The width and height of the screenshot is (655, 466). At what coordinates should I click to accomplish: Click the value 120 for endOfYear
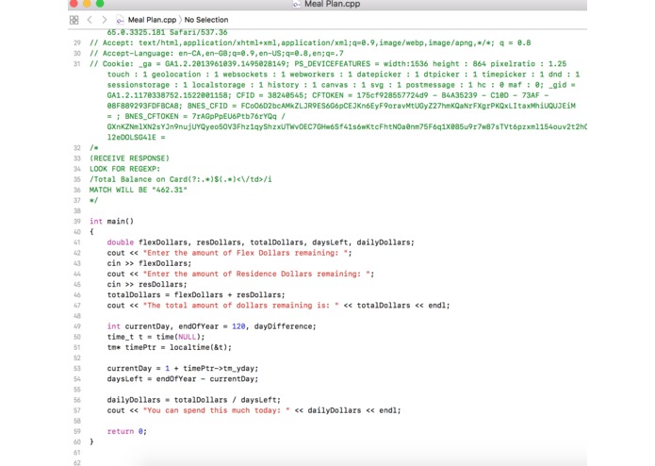click(x=238, y=326)
